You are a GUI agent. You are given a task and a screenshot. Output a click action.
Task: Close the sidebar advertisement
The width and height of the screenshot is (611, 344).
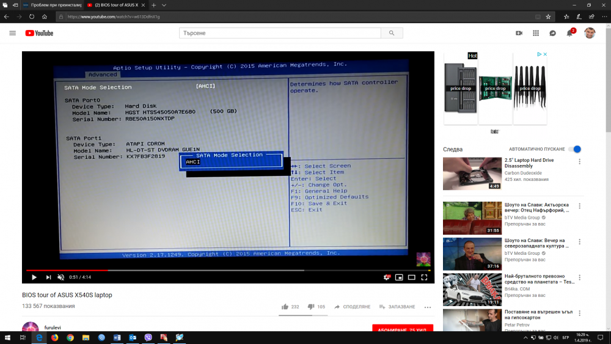pyautogui.click(x=545, y=54)
